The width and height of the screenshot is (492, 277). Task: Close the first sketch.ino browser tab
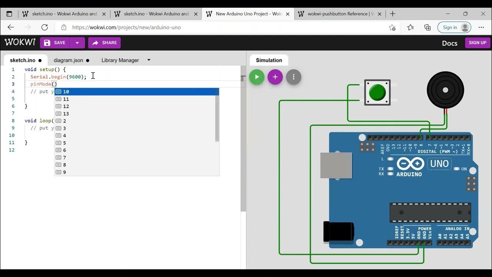click(x=104, y=14)
